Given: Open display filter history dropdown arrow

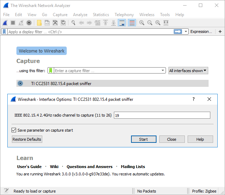Looking at the screenshot, I should coord(186,32).
